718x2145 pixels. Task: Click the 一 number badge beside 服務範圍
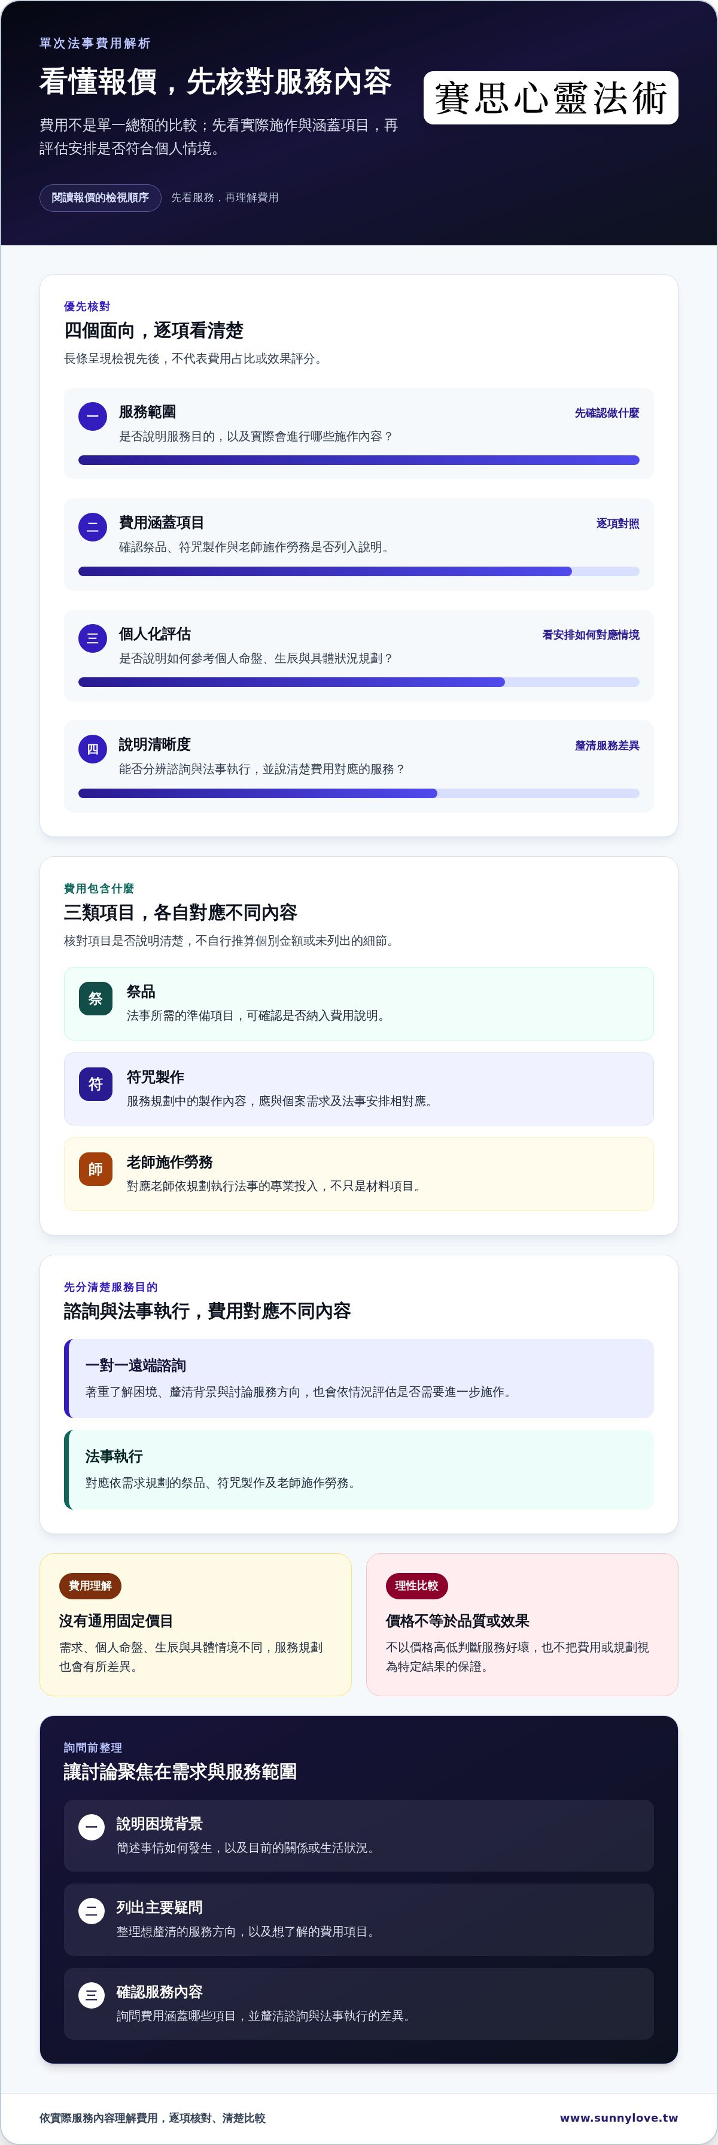click(x=93, y=416)
